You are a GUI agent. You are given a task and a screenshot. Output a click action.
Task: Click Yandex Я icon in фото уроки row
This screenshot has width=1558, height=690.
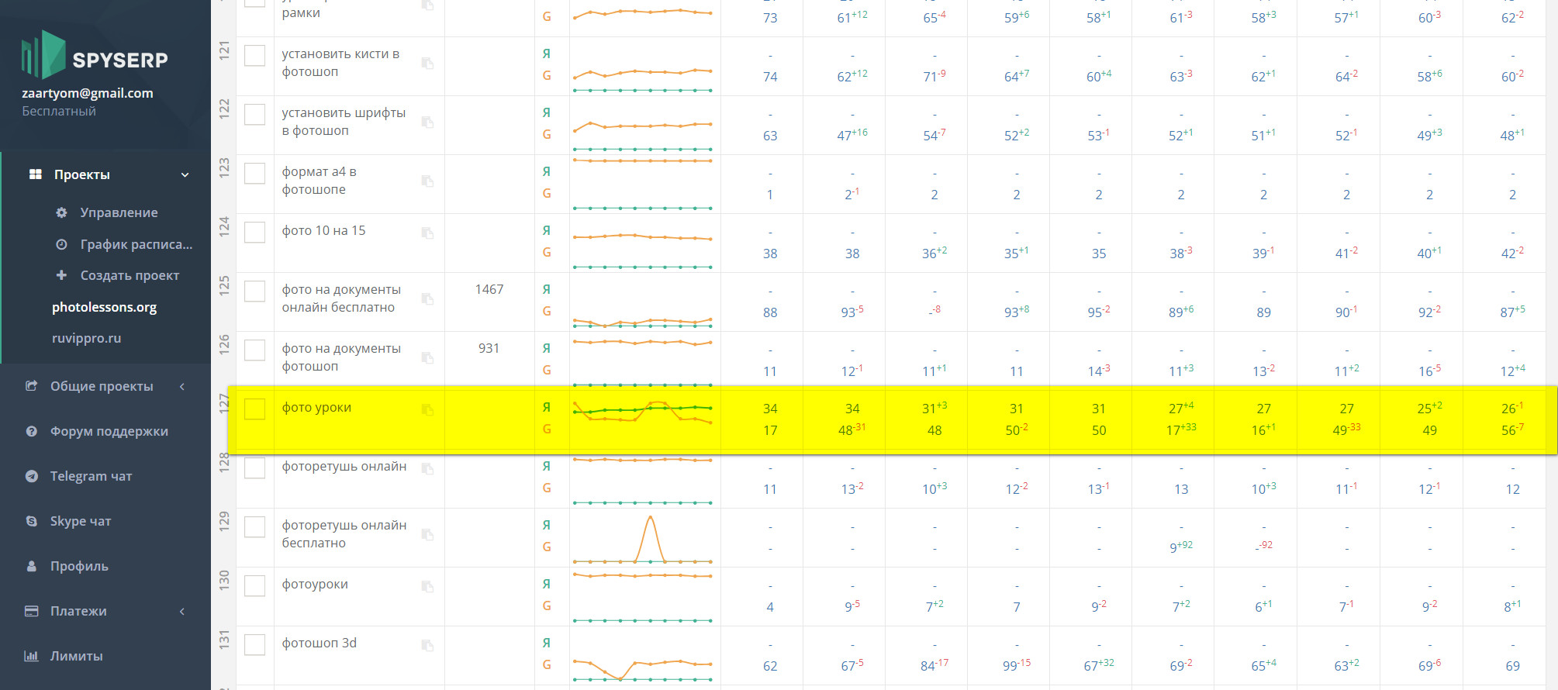[547, 407]
